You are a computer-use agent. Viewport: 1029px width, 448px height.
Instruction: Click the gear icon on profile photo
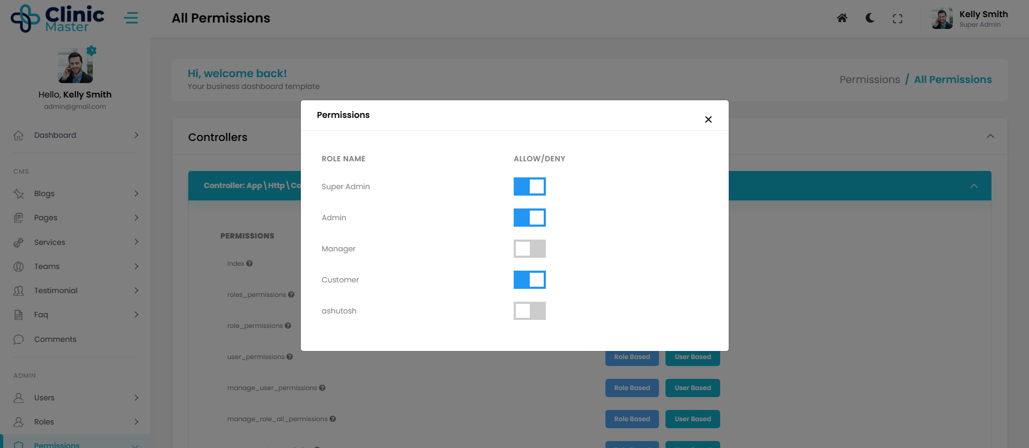point(92,51)
